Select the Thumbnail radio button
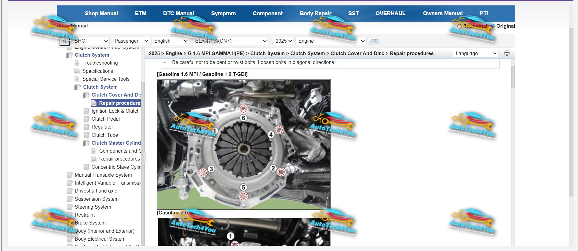This screenshot has width=578, height=251. click(x=459, y=26)
